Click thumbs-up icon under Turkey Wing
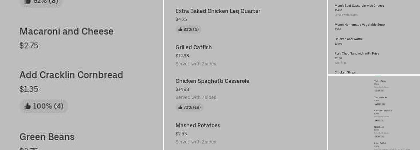420x150 pixels. [x=376, y=91]
